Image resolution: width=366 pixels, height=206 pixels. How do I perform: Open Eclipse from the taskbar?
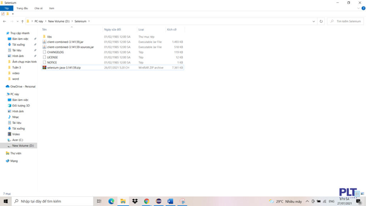pos(158,201)
